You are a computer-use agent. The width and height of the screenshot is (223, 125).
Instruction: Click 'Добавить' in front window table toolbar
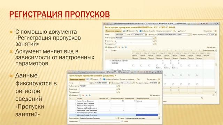[74, 95]
